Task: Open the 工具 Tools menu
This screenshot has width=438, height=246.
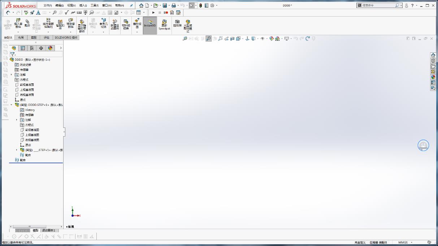Action: click(95, 5)
